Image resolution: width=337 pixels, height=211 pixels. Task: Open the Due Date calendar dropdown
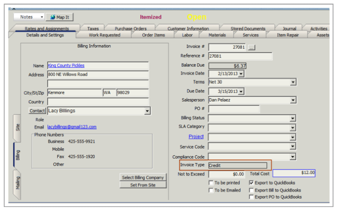coord(241,92)
